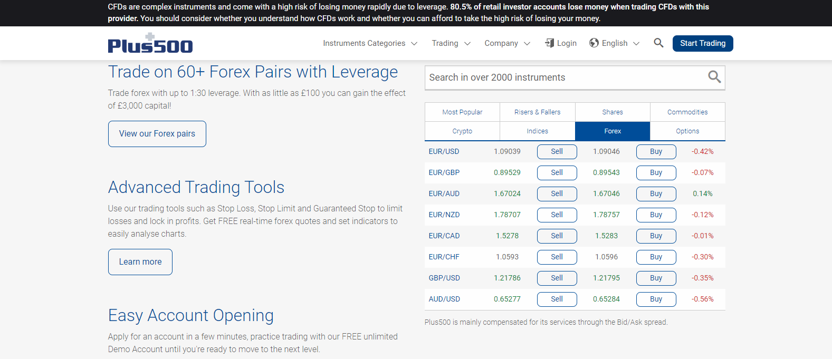Buy EUR/CHF
This screenshot has height=359, width=832.
pos(656,257)
